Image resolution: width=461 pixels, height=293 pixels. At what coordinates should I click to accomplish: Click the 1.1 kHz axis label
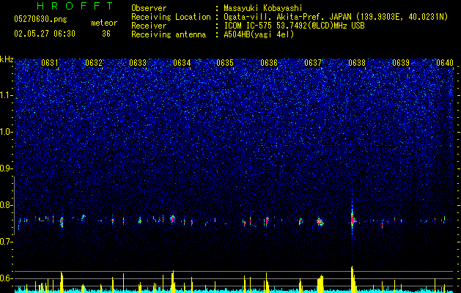tap(7, 95)
